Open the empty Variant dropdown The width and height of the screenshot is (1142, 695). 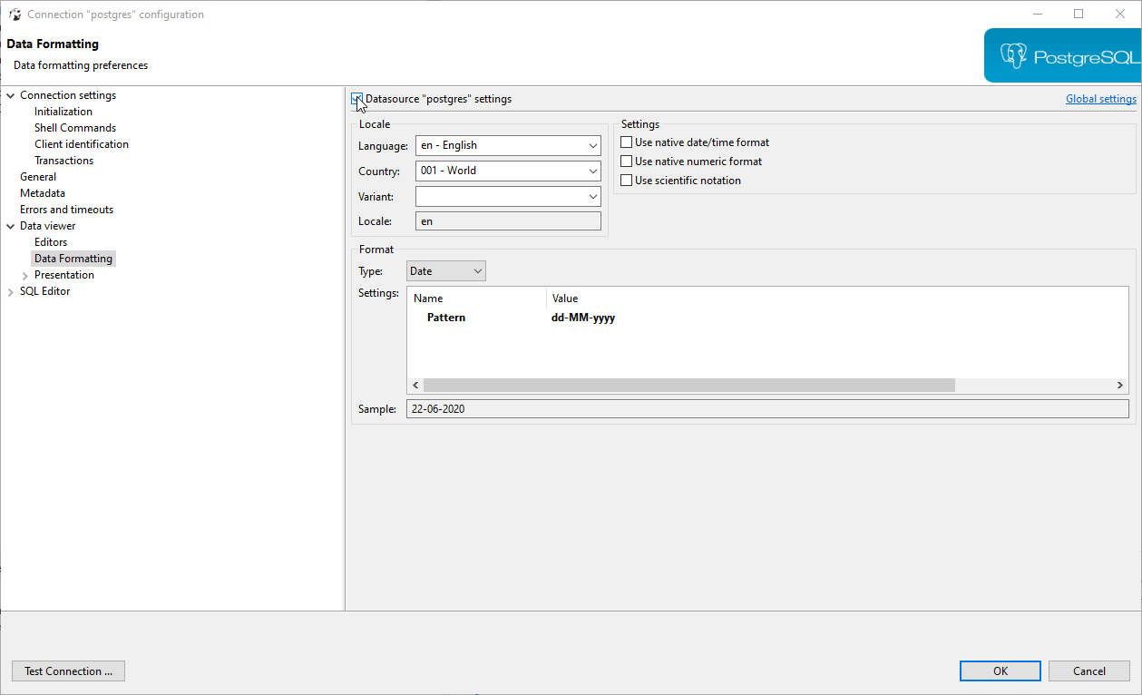pyautogui.click(x=592, y=196)
